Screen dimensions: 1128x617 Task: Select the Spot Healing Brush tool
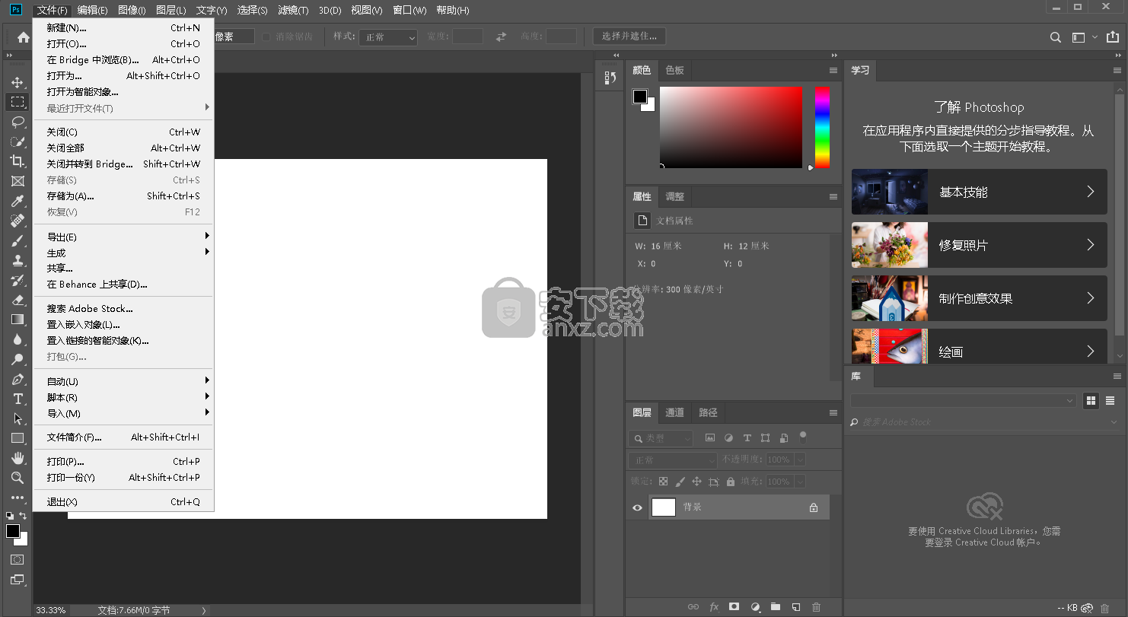(18, 221)
